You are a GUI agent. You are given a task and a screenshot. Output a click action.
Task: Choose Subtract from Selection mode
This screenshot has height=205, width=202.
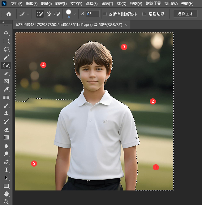click(57, 14)
